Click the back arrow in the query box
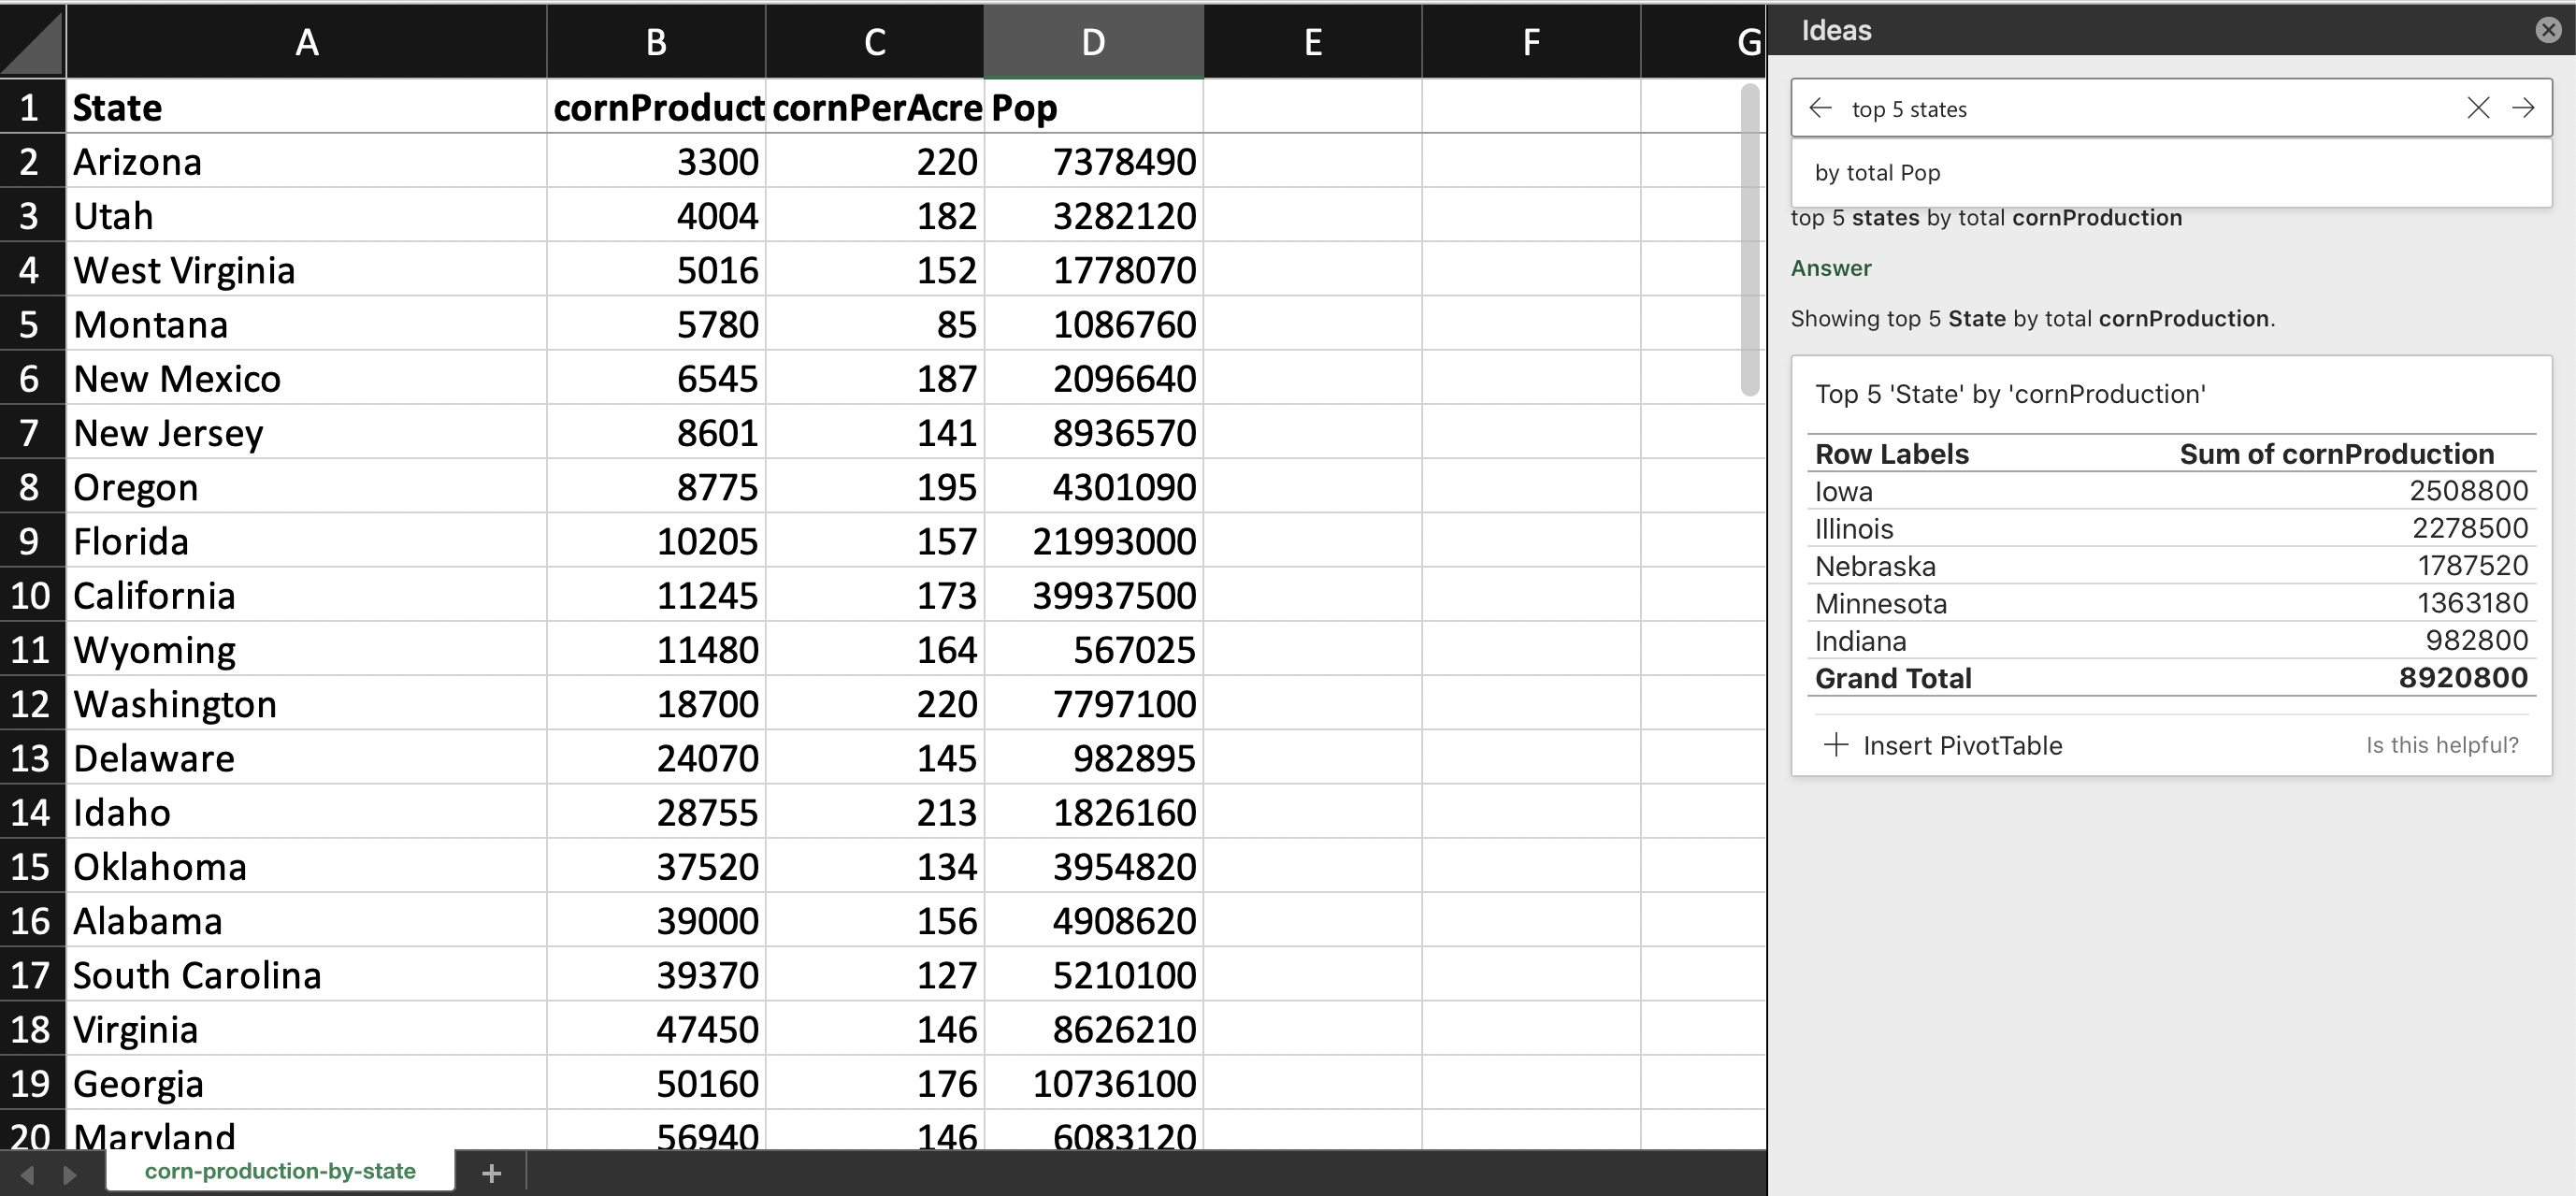2576x1196 pixels. [x=1820, y=108]
